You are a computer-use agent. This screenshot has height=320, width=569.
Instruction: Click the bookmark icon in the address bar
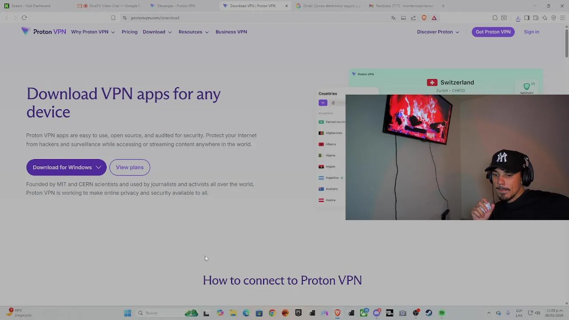113,18
